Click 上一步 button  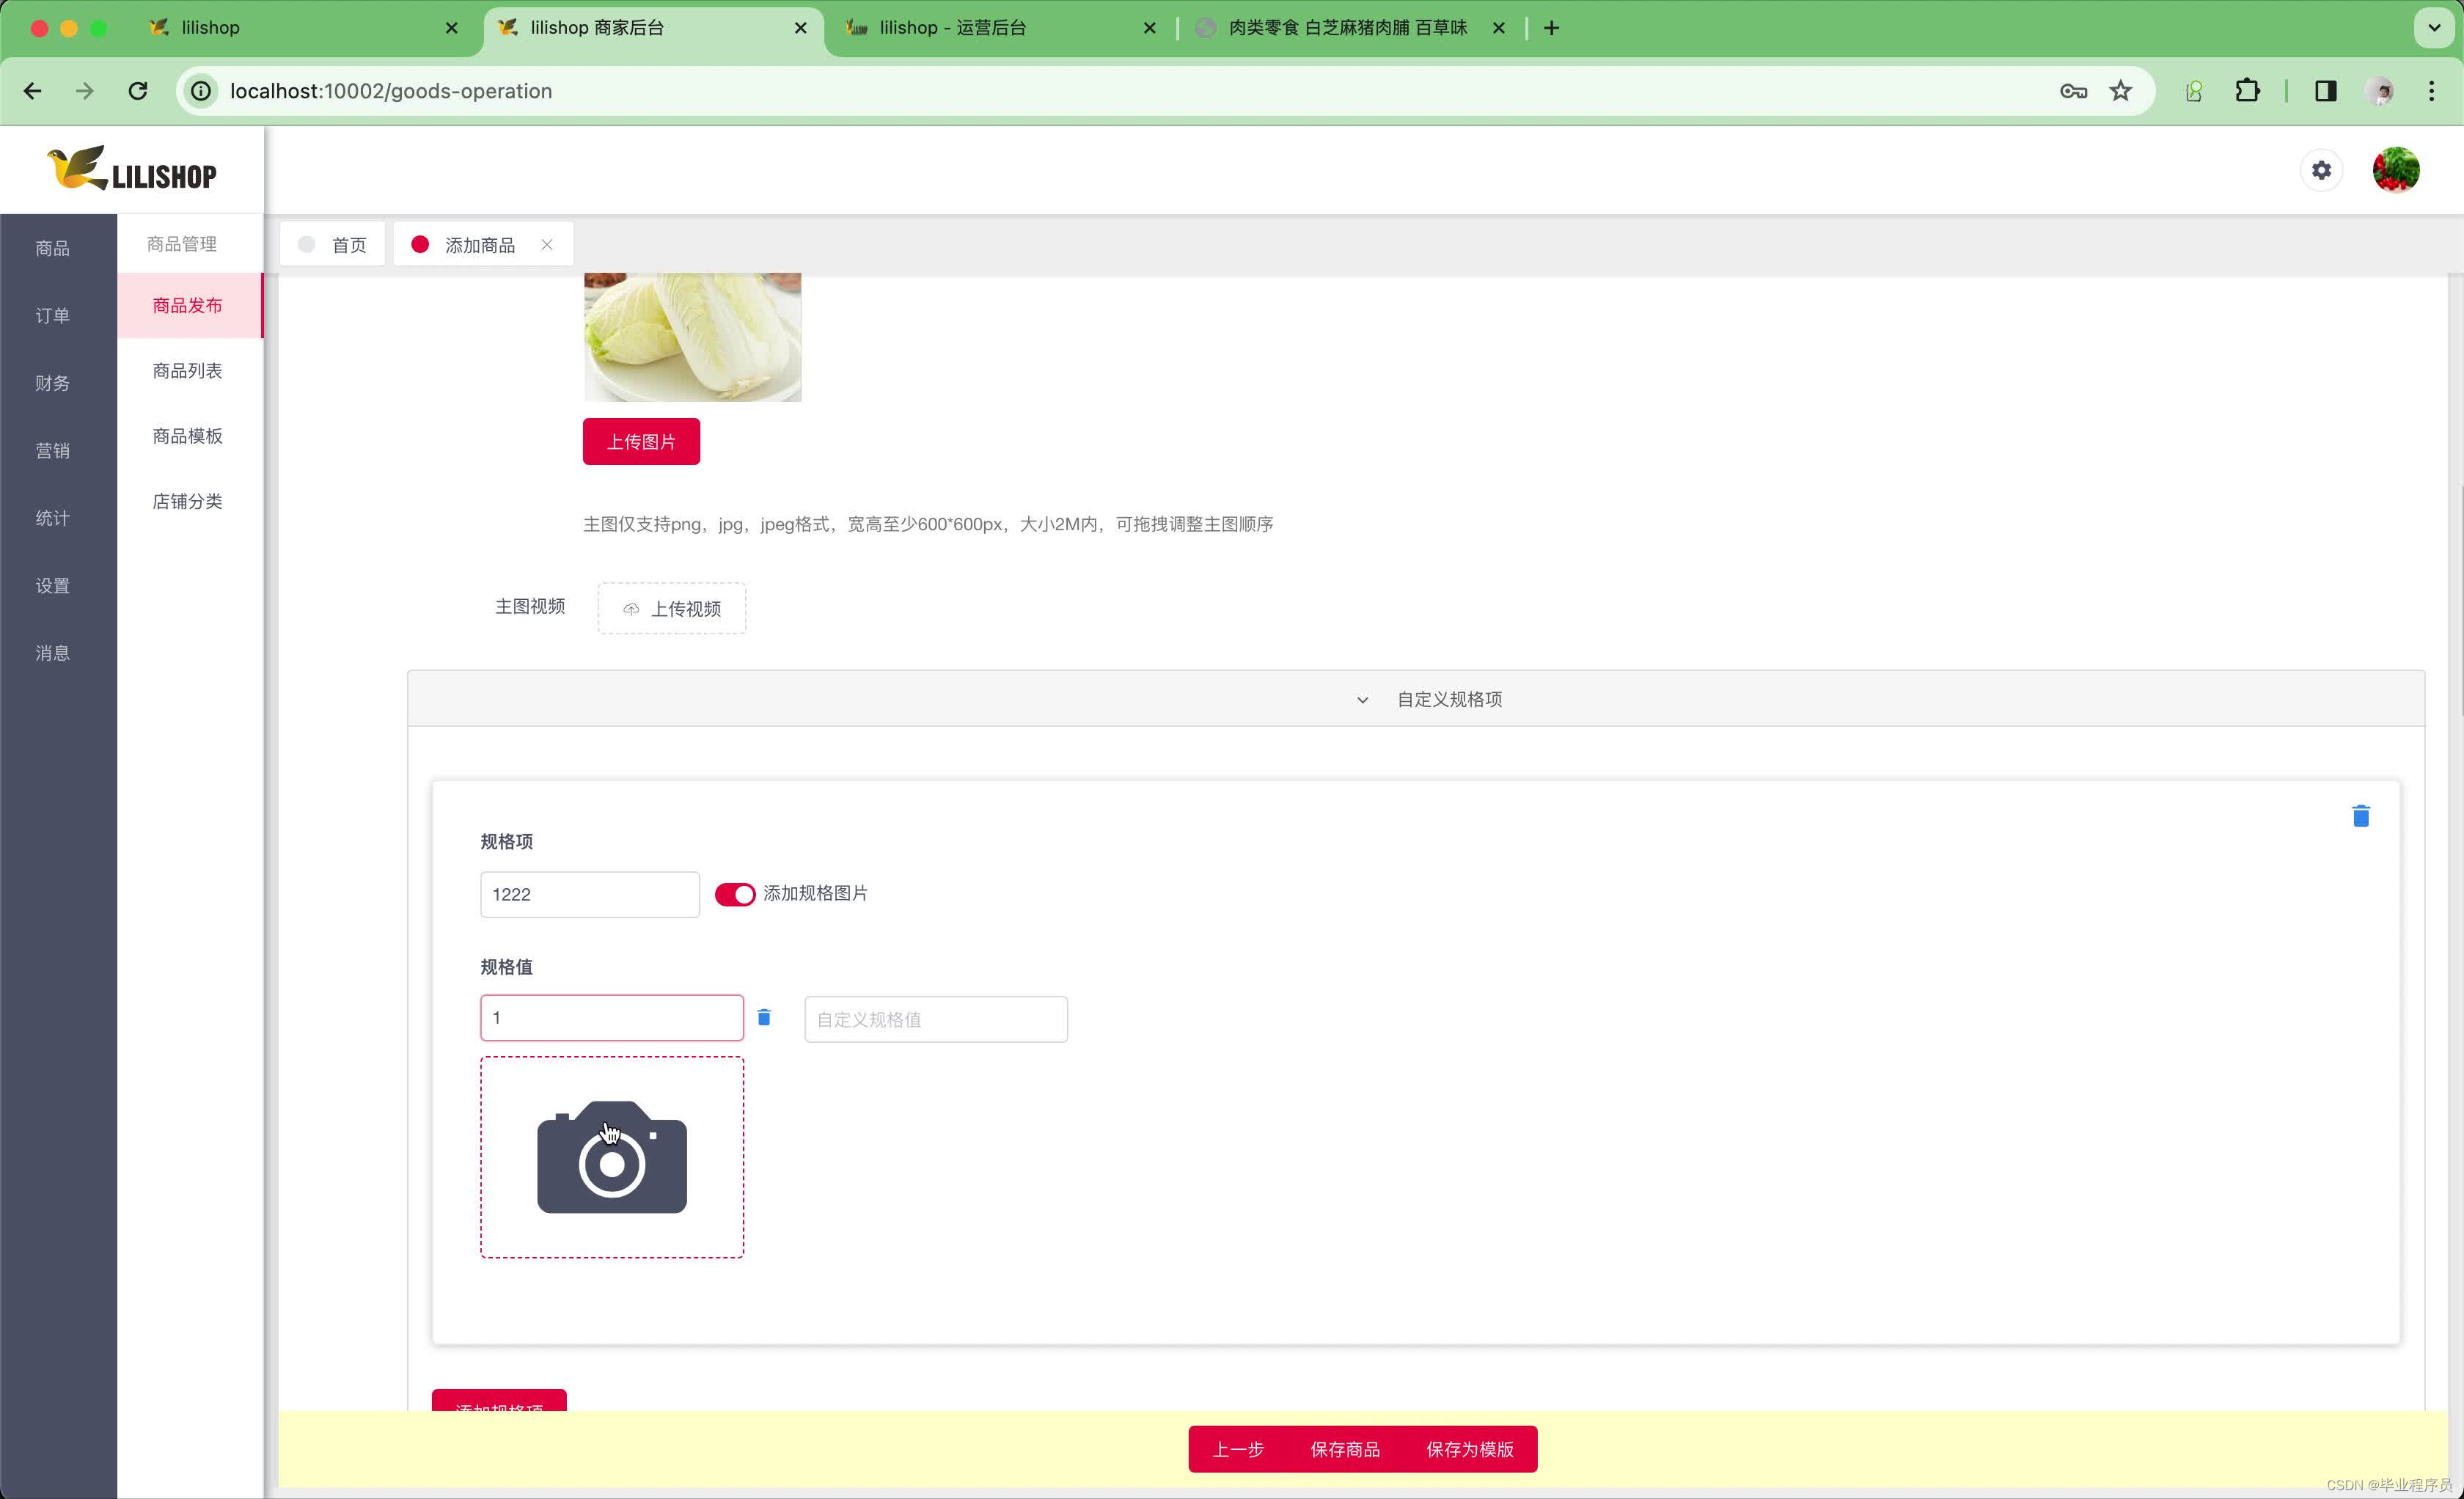(x=1238, y=1449)
